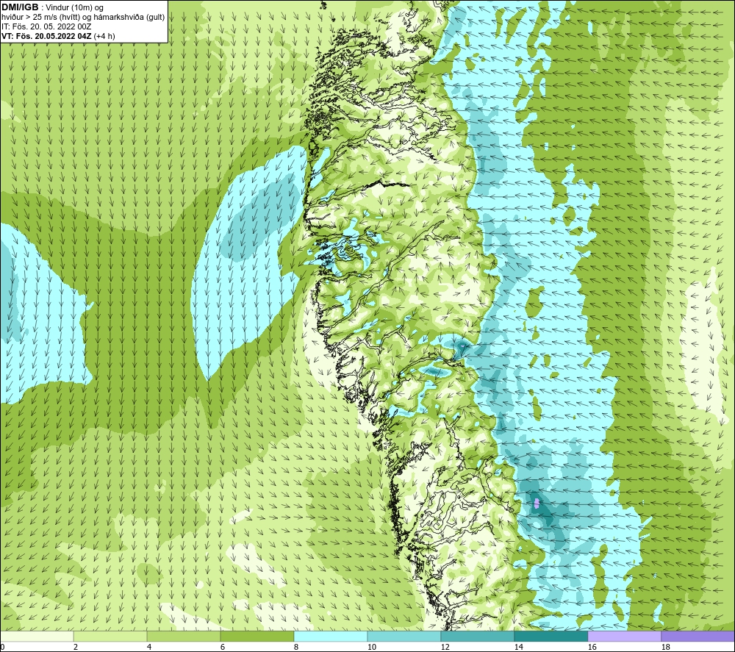Click the purple above-18 m/s legend swatch
The width and height of the screenshot is (735, 652).
pyautogui.click(x=698, y=637)
